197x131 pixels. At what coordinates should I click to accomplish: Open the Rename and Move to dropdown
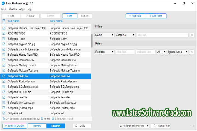[134, 126]
